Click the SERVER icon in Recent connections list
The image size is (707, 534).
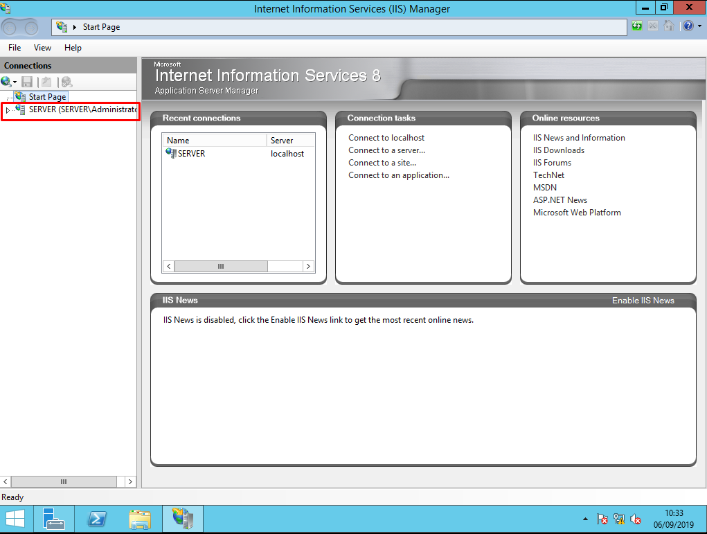coord(171,153)
